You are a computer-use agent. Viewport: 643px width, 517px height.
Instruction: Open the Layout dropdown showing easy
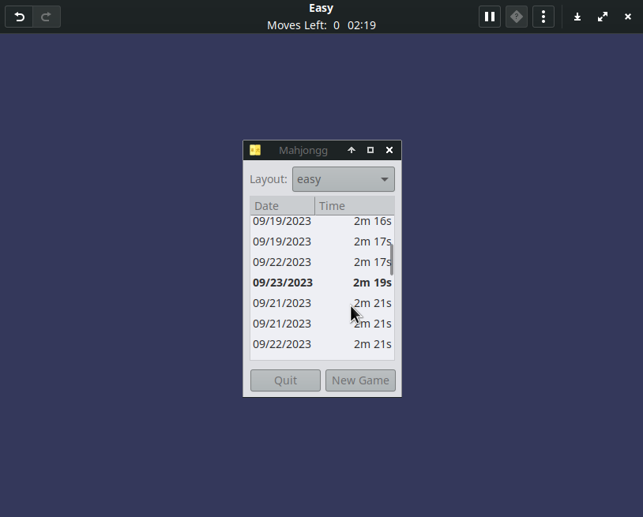[344, 179]
